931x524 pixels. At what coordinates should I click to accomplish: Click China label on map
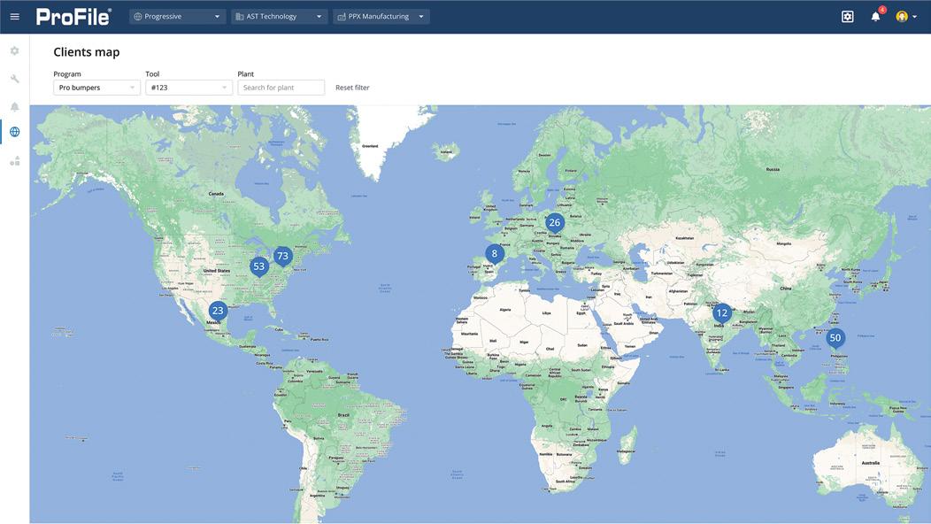(x=786, y=289)
